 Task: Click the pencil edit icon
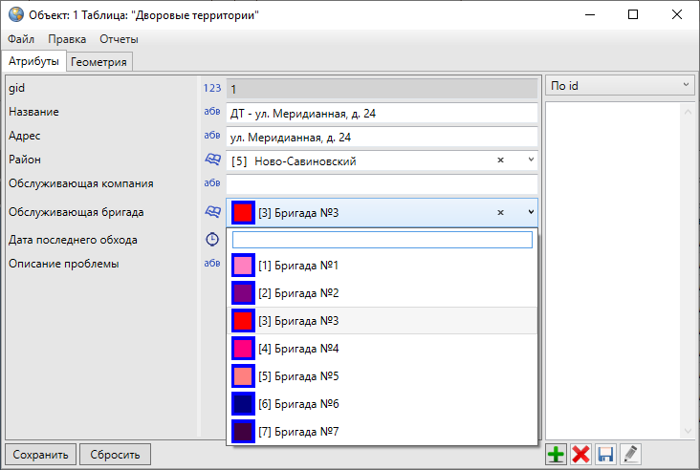(x=629, y=455)
